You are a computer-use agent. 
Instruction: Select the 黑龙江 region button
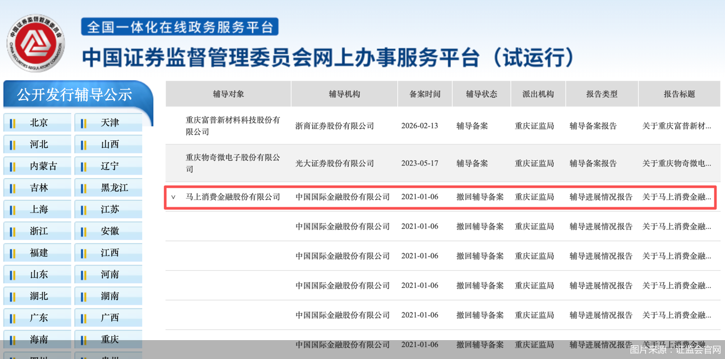tap(108, 188)
